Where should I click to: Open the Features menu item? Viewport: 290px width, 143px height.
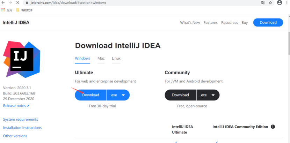[x=211, y=23]
